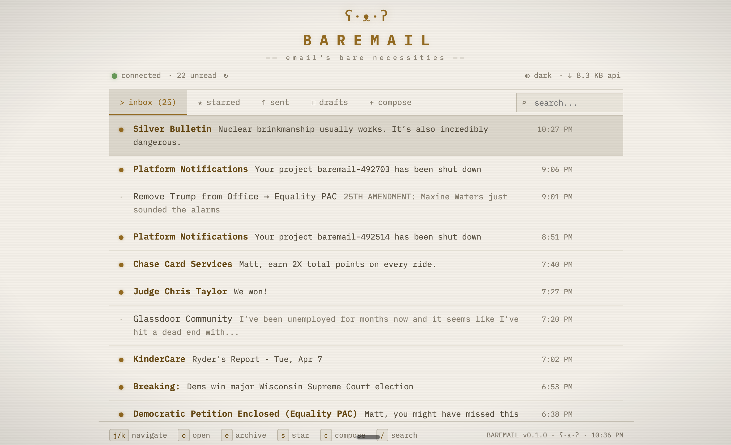Click unread dot beside Chase Card Services

(121, 265)
